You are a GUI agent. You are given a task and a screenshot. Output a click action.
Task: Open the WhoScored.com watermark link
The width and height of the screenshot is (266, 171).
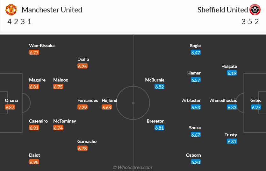click(x=133, y=167)
